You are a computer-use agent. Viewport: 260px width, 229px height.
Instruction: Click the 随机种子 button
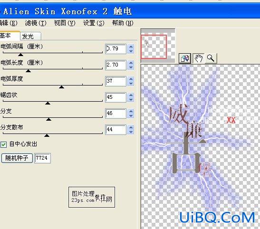tap(17, 158)
